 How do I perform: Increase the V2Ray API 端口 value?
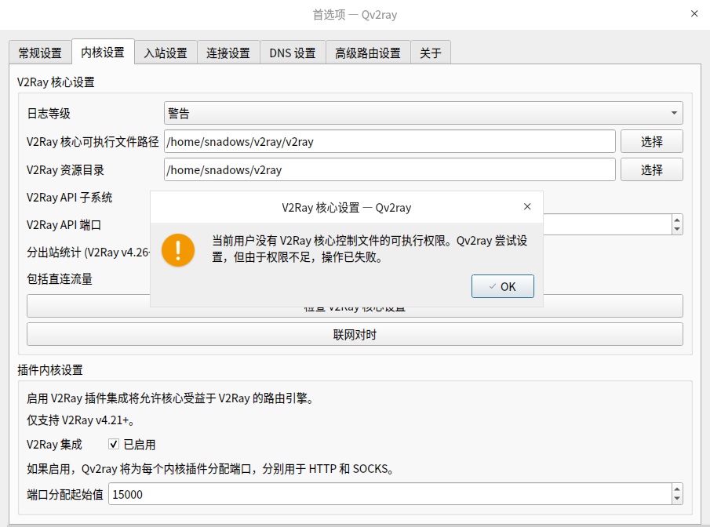(x=677, y=220)
